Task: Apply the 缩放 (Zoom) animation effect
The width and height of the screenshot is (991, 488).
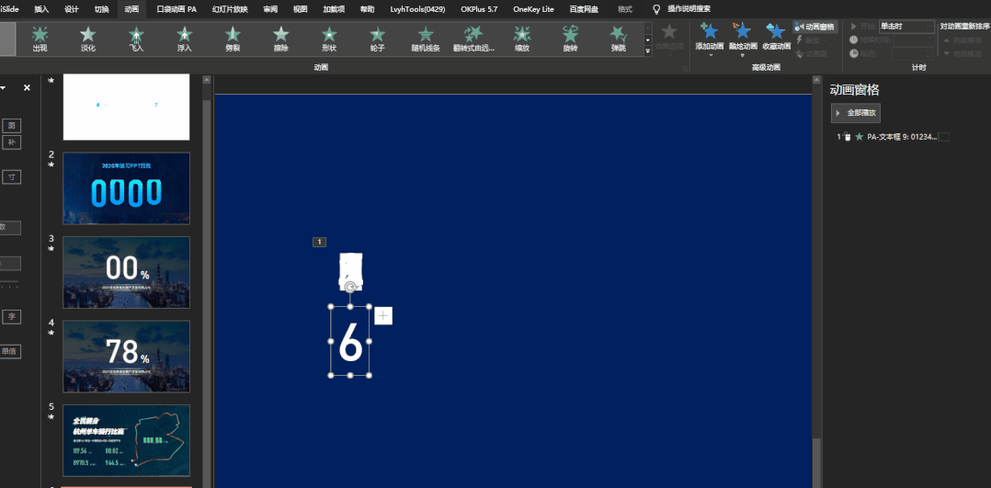Action: tap(522, 38)
